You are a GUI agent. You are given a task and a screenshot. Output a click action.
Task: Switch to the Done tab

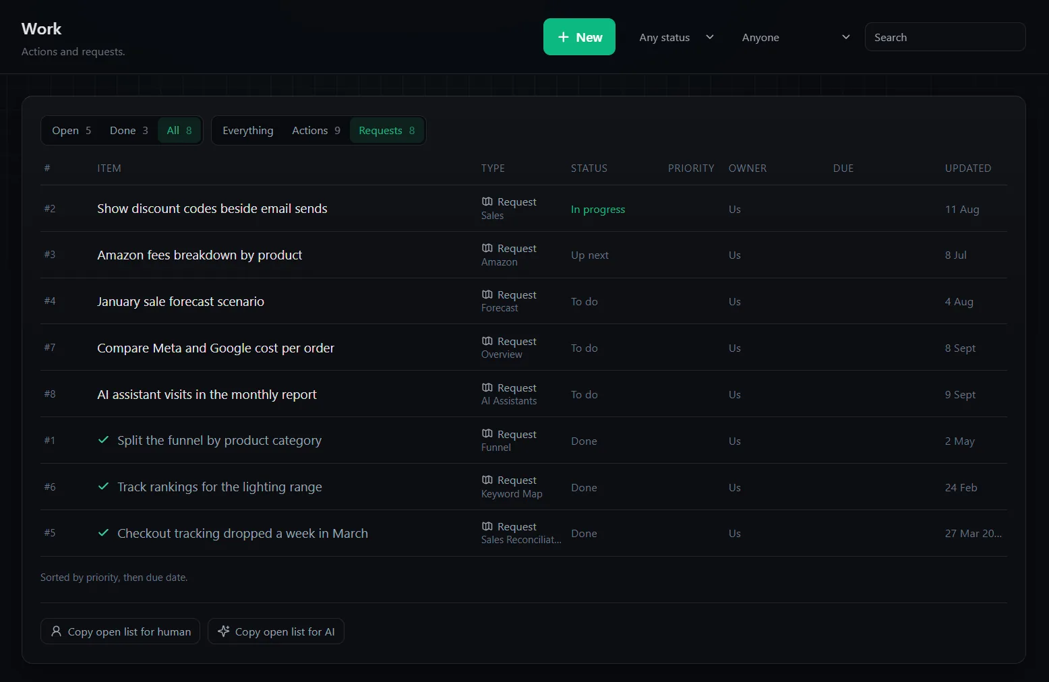click(129, 131)
